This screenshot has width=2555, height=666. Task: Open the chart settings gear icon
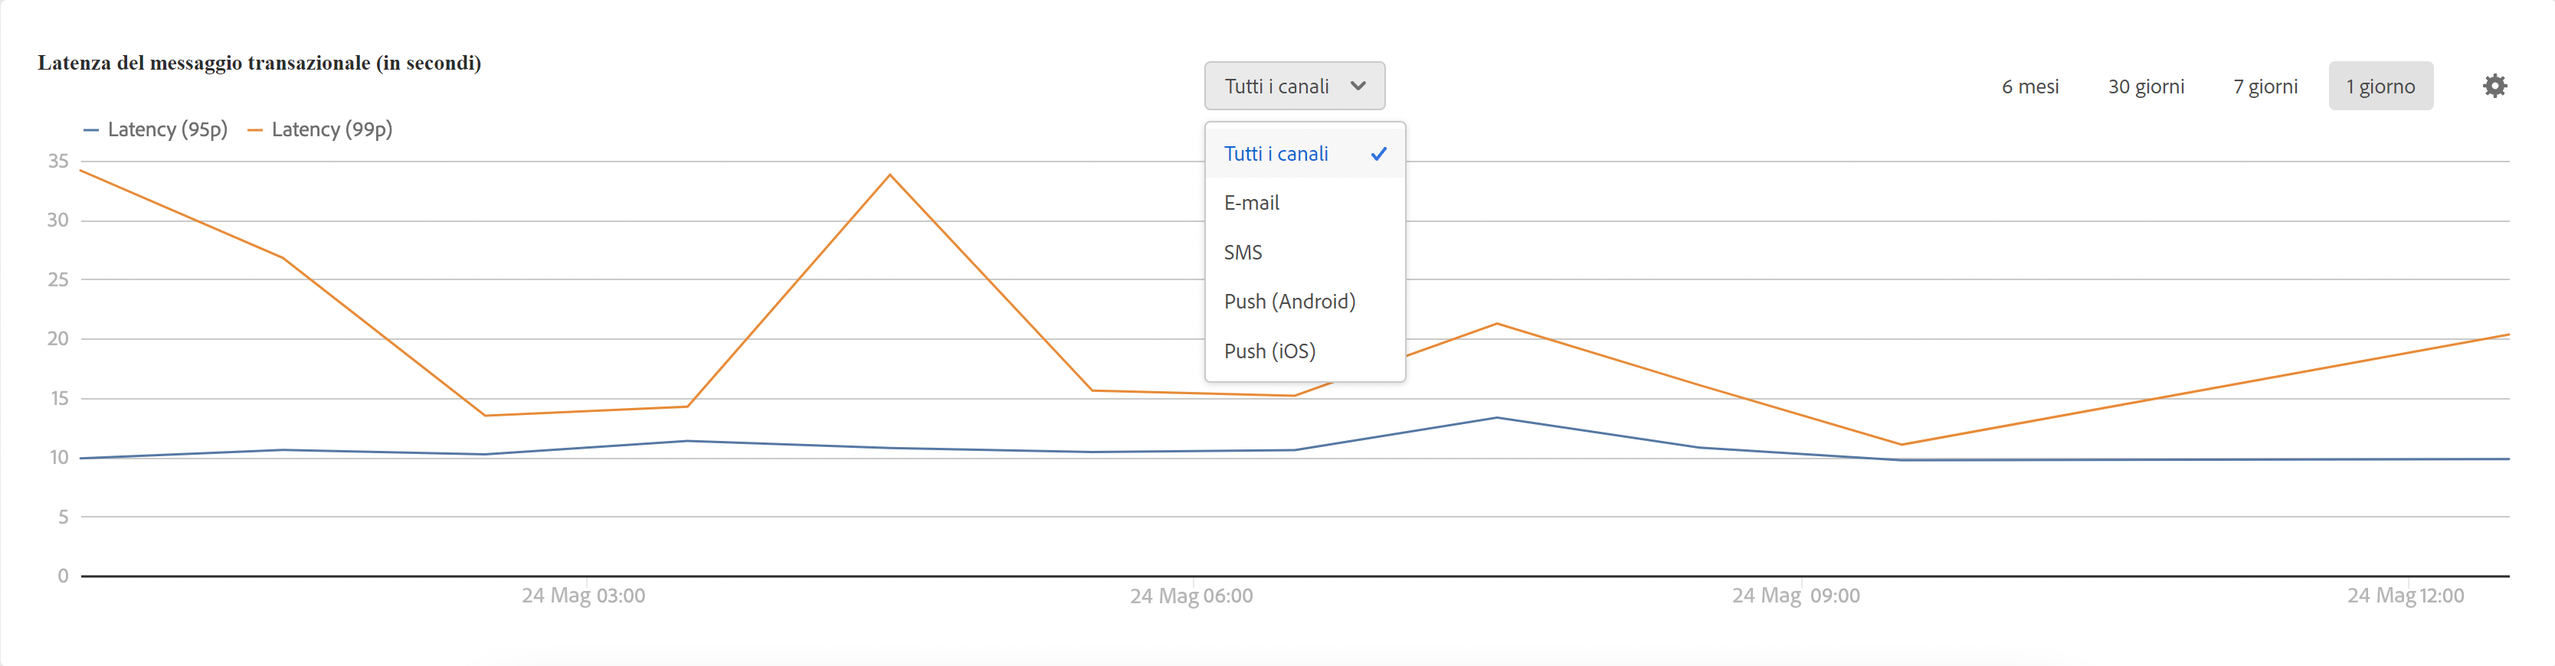tap(2494, 87)
